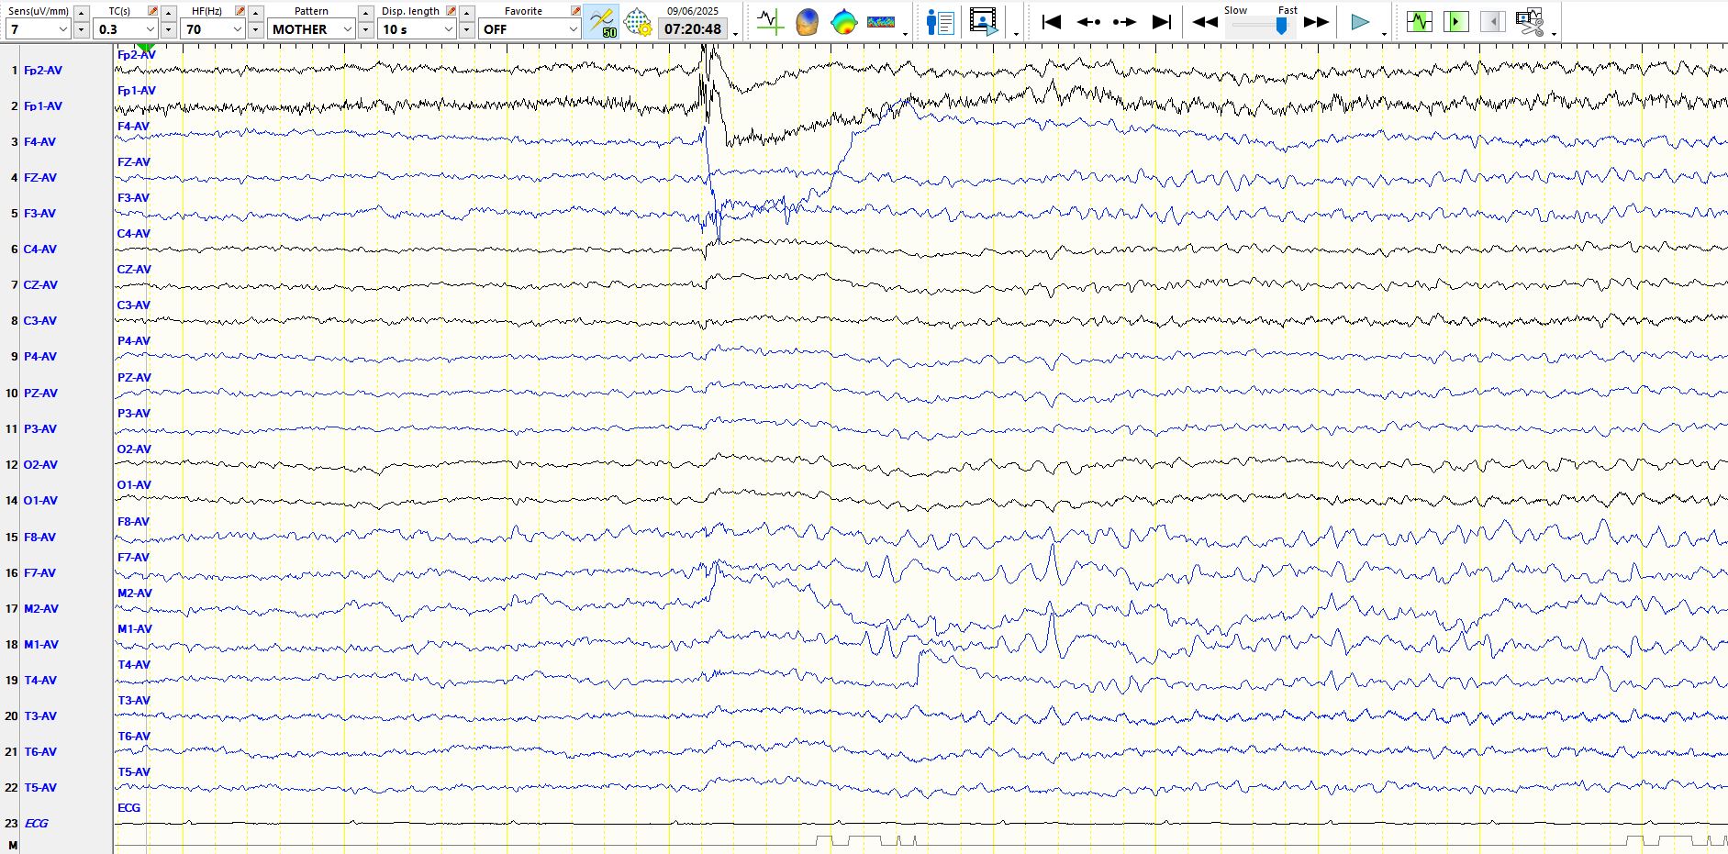Select the waveform measurement cursor tool
Viewport: 1728px width, 854px height.
click(770, 22)
